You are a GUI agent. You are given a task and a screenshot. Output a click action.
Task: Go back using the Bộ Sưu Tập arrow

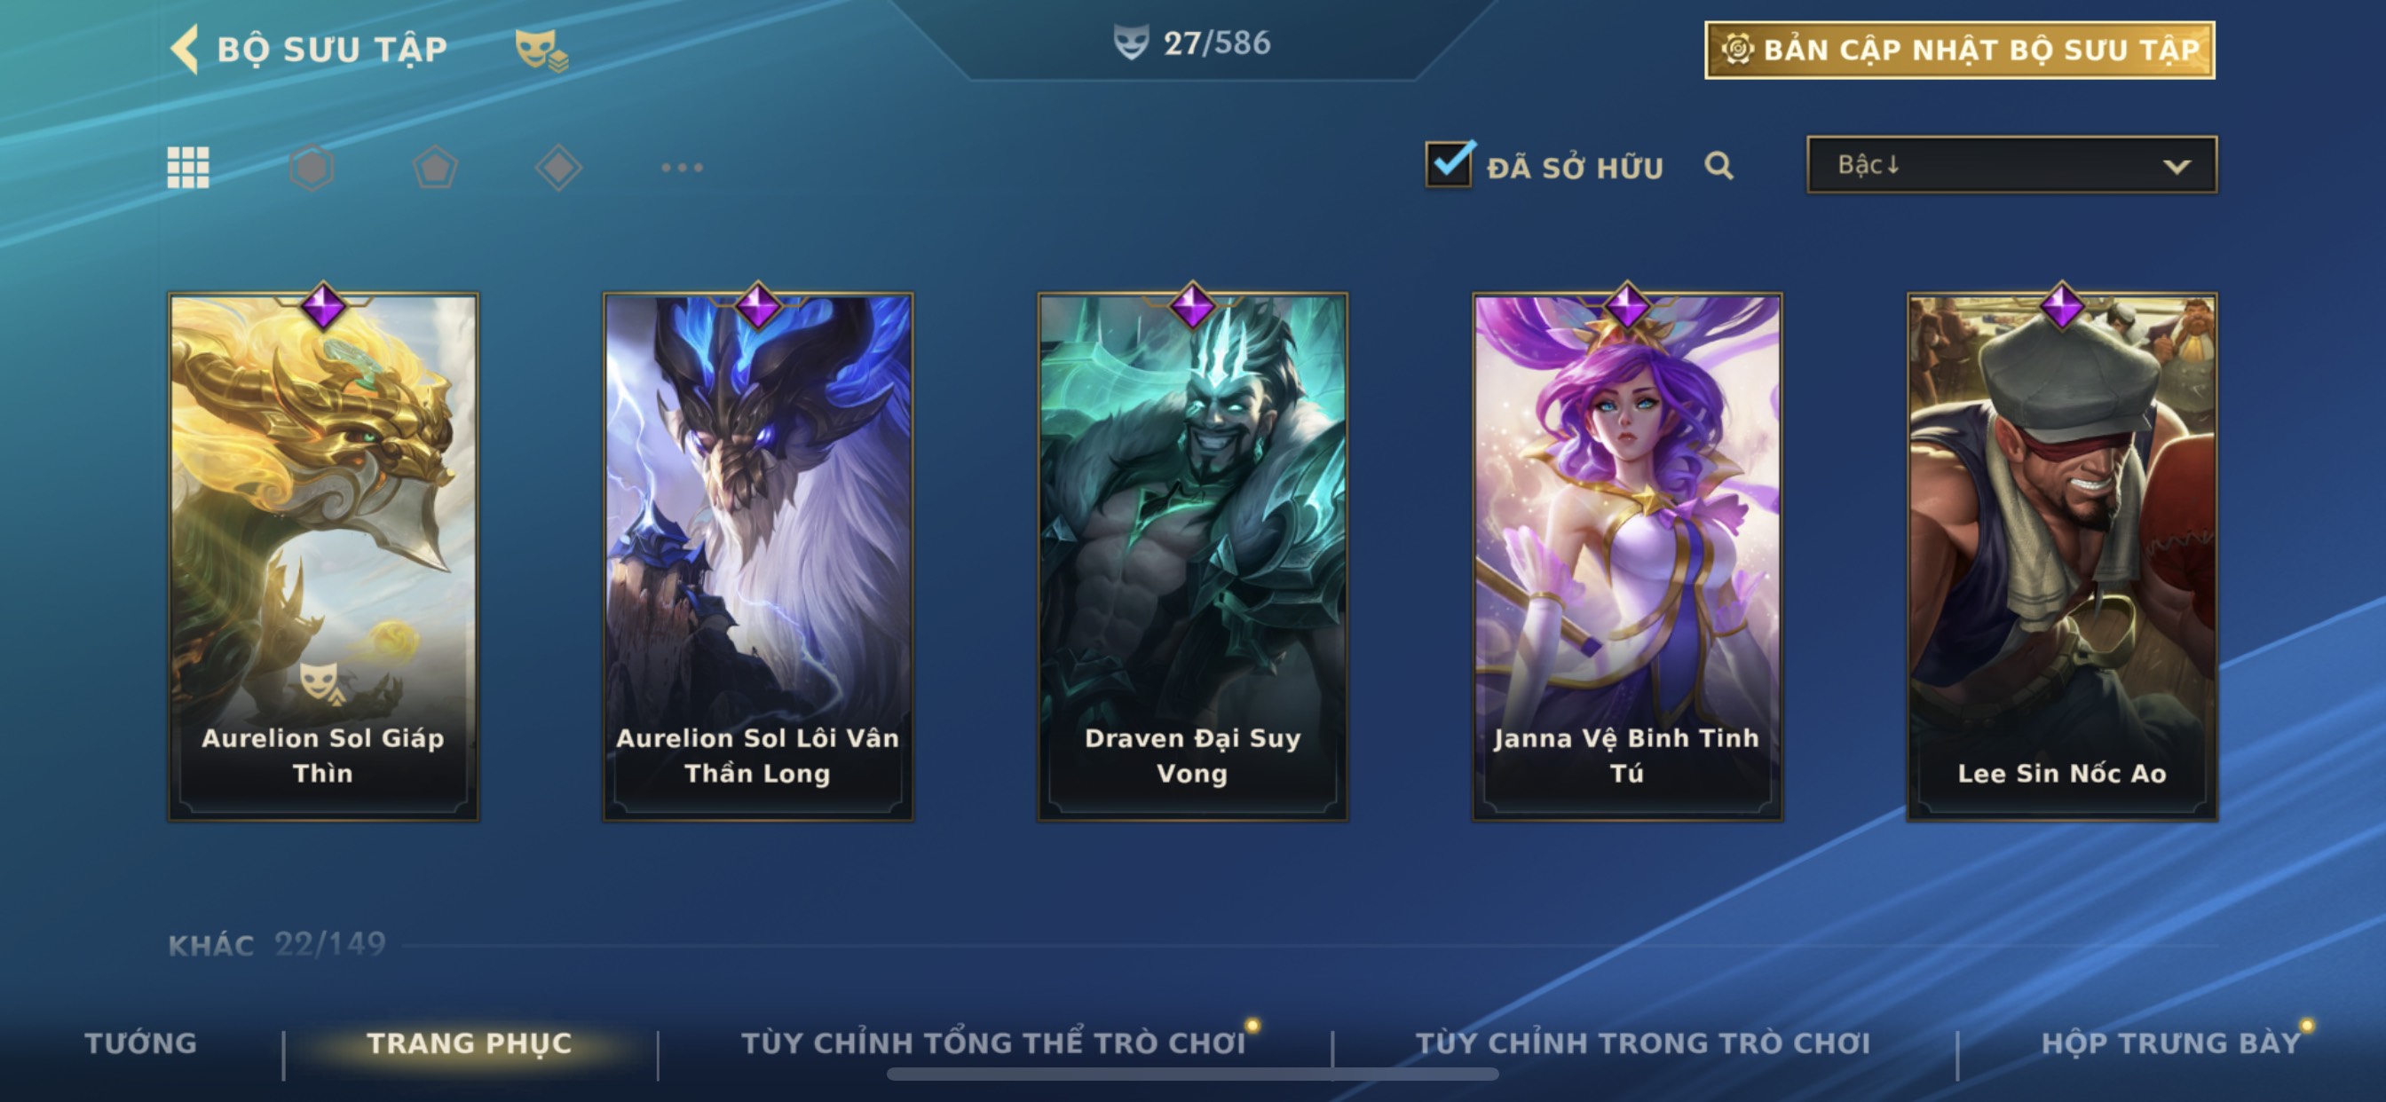coord(186,48)
